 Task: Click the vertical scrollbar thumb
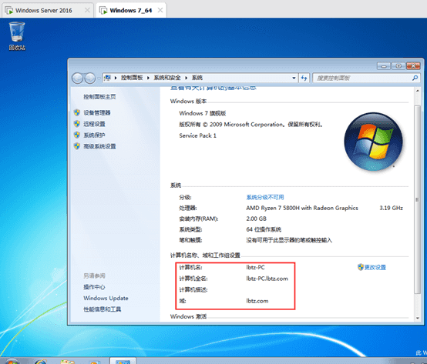(418, 200)
